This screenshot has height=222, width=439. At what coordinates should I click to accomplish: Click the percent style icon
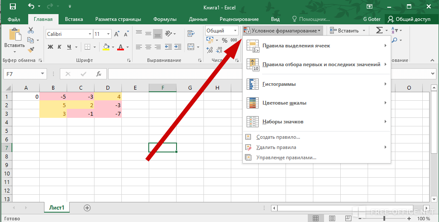click(224, 40)
